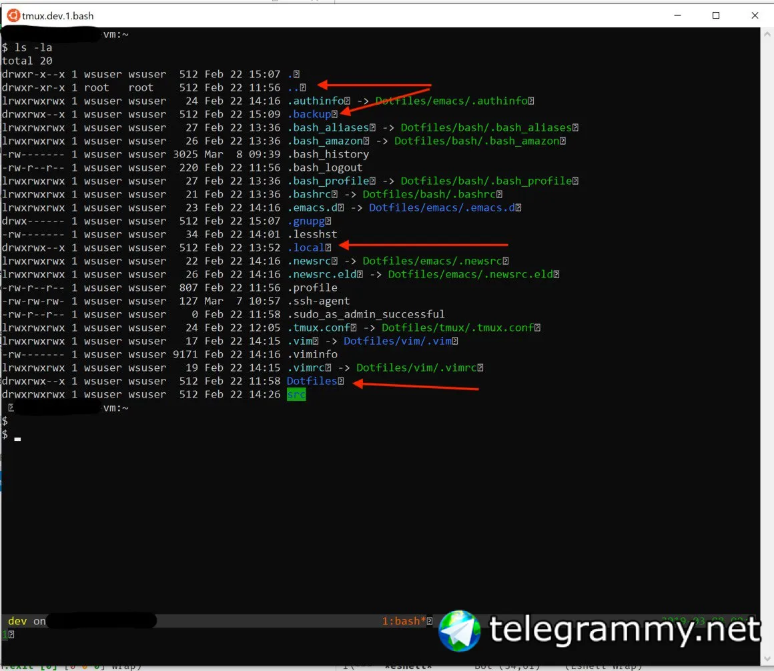Click the highlighted src directory name
Image resolution: width=774 pixels, height=671 pixels.
(x=296, y=394)
